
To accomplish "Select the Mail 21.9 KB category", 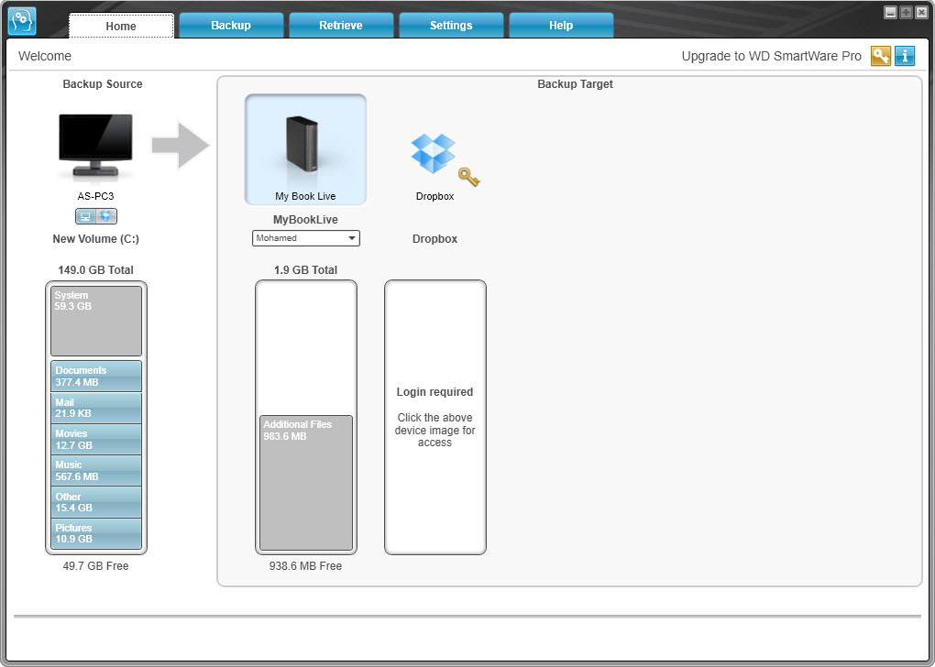I will point(96,408).
